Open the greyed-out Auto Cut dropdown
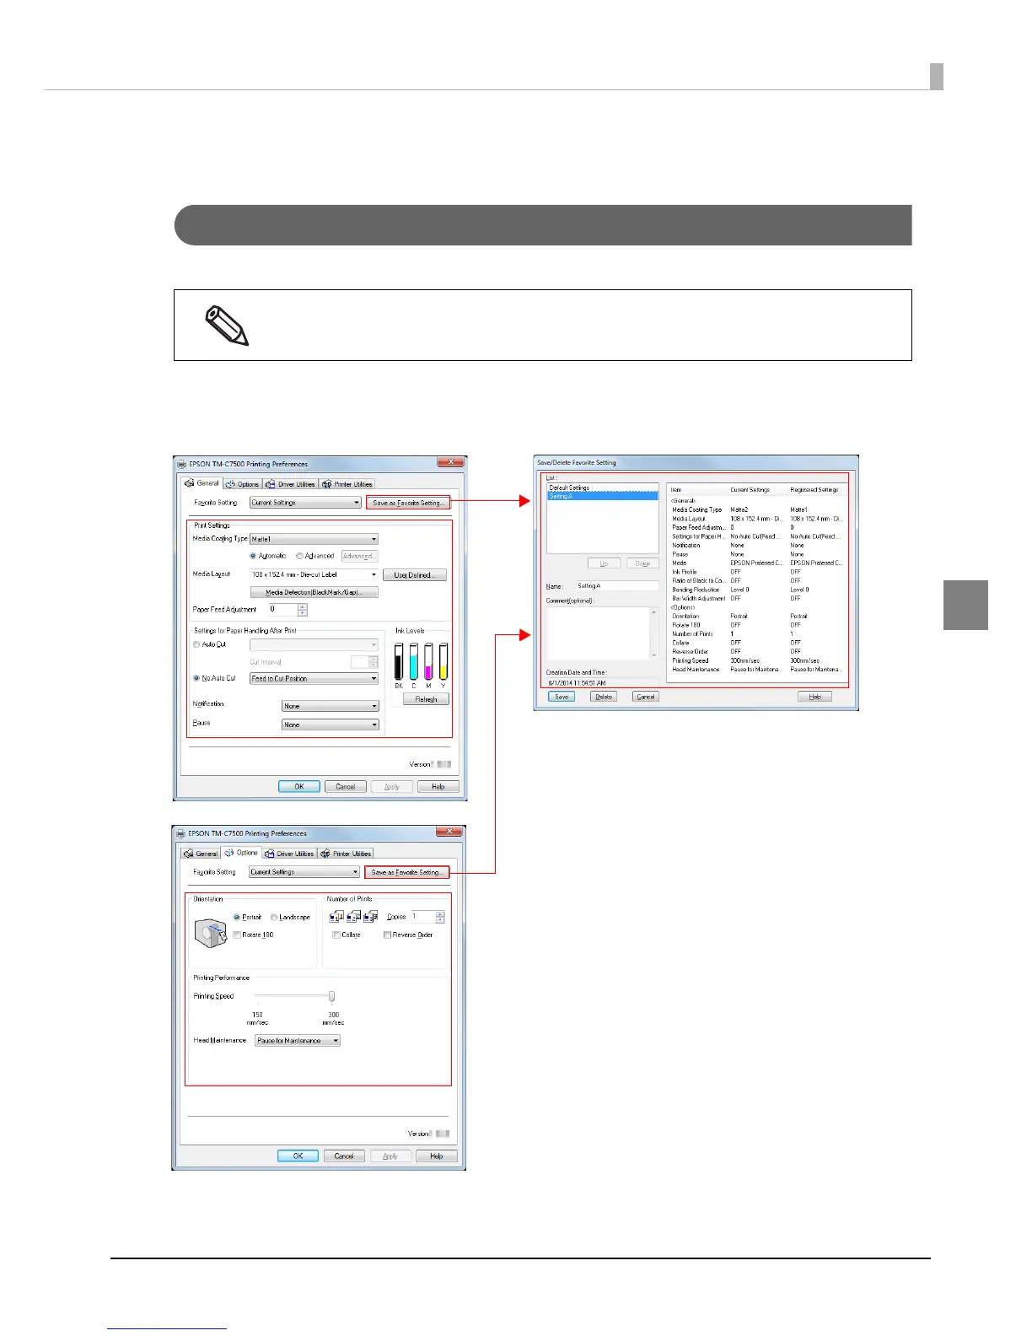The width and height of the screenshot is (1032, 1336). pyautogui.click(x=314, y=644)
